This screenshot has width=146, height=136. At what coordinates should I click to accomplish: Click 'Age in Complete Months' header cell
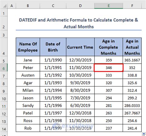108,47
